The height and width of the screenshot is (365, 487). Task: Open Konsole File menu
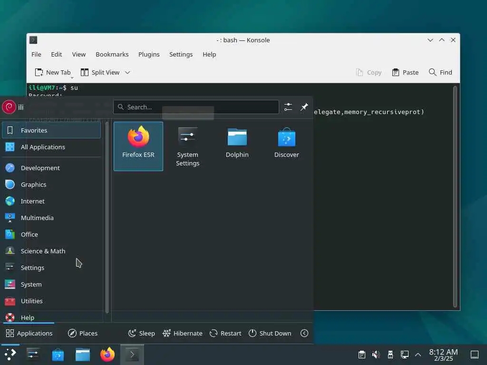pyautogui.click(x=36, y=54)
